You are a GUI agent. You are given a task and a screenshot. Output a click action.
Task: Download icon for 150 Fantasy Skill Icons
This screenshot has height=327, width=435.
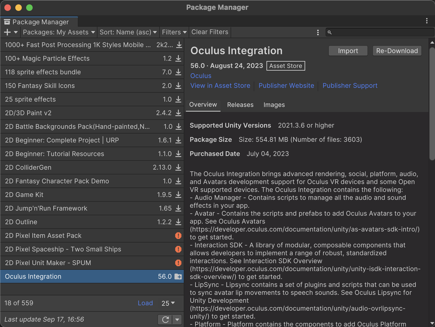pos(178,86)
